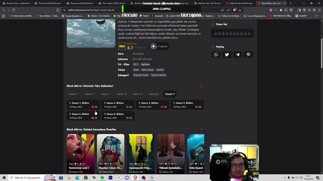The height and width of the screenshot is (181, 323).
Task: Open 7. Sezon 6. Bölüm
Action: click(118, 116)
